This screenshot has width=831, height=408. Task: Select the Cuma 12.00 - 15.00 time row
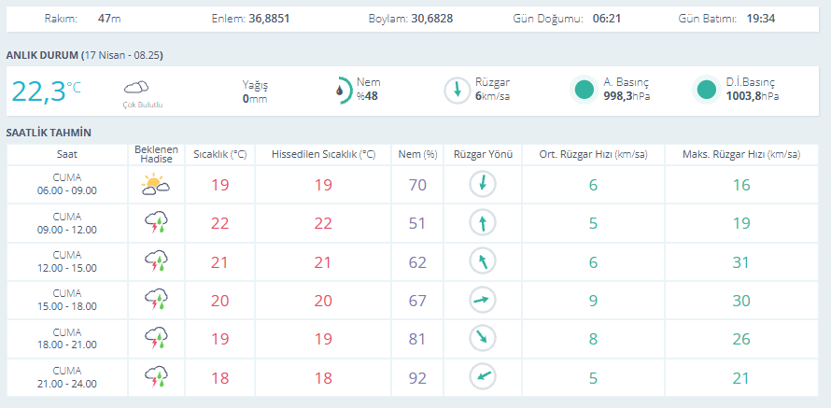point(67,261)
